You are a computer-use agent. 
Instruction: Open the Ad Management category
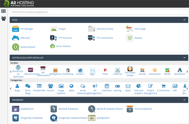click(95, 89)
